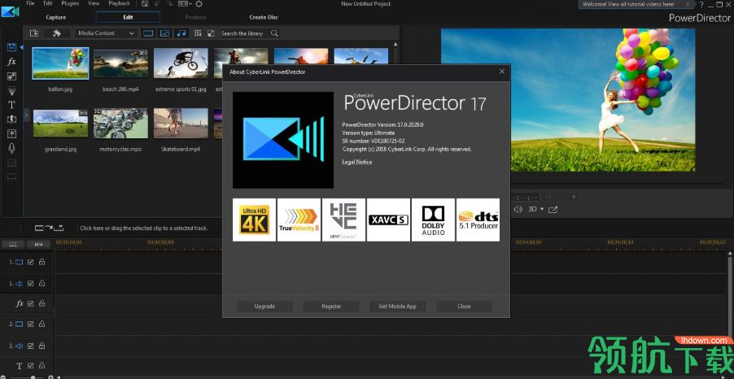This screenshot has height=379, width=734.
Task: Click the library menu grid icon
Action: 198,33
